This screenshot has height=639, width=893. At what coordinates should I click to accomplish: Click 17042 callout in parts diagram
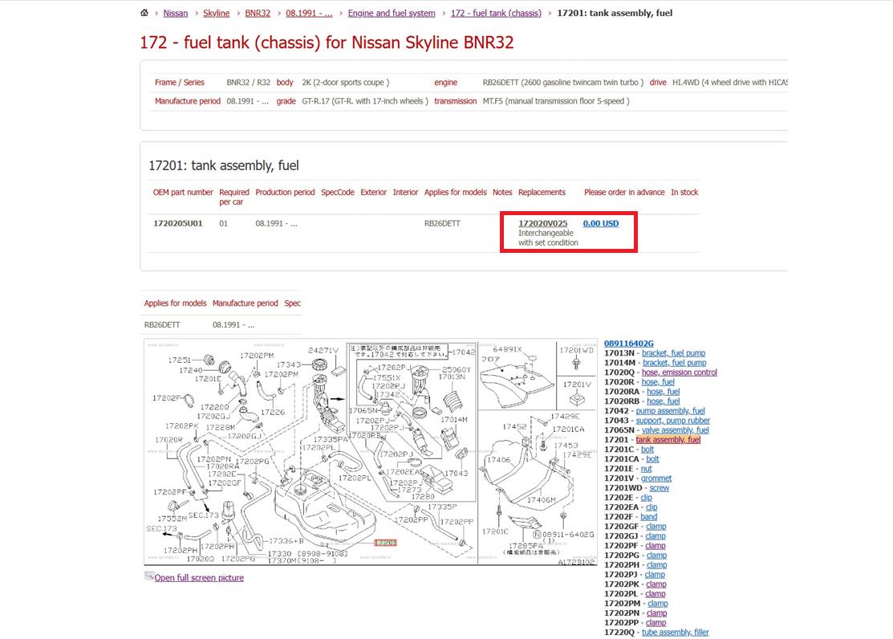point(464,352)
